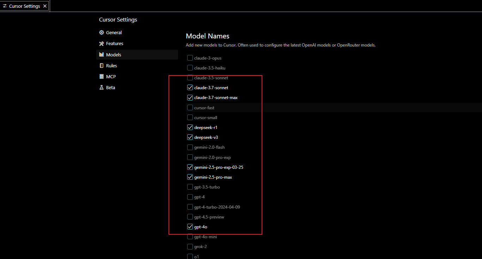Enable the cursor-small checkbox
The image size is (482, 259).
pos(190,117)
